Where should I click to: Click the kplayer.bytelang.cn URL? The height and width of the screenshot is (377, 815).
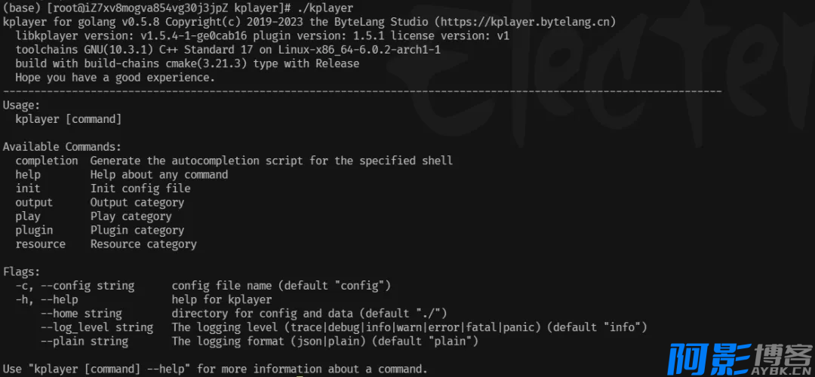tap(524, 22)
